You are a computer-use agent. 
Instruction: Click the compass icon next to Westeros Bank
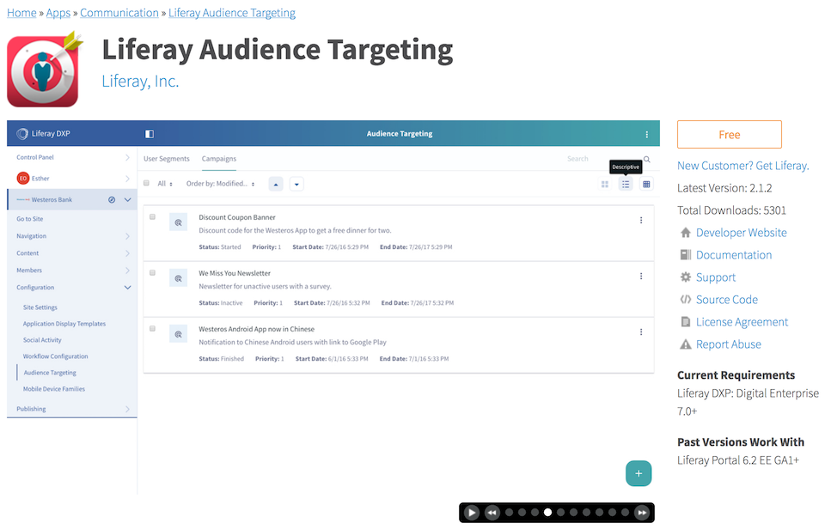pos(112,200)
